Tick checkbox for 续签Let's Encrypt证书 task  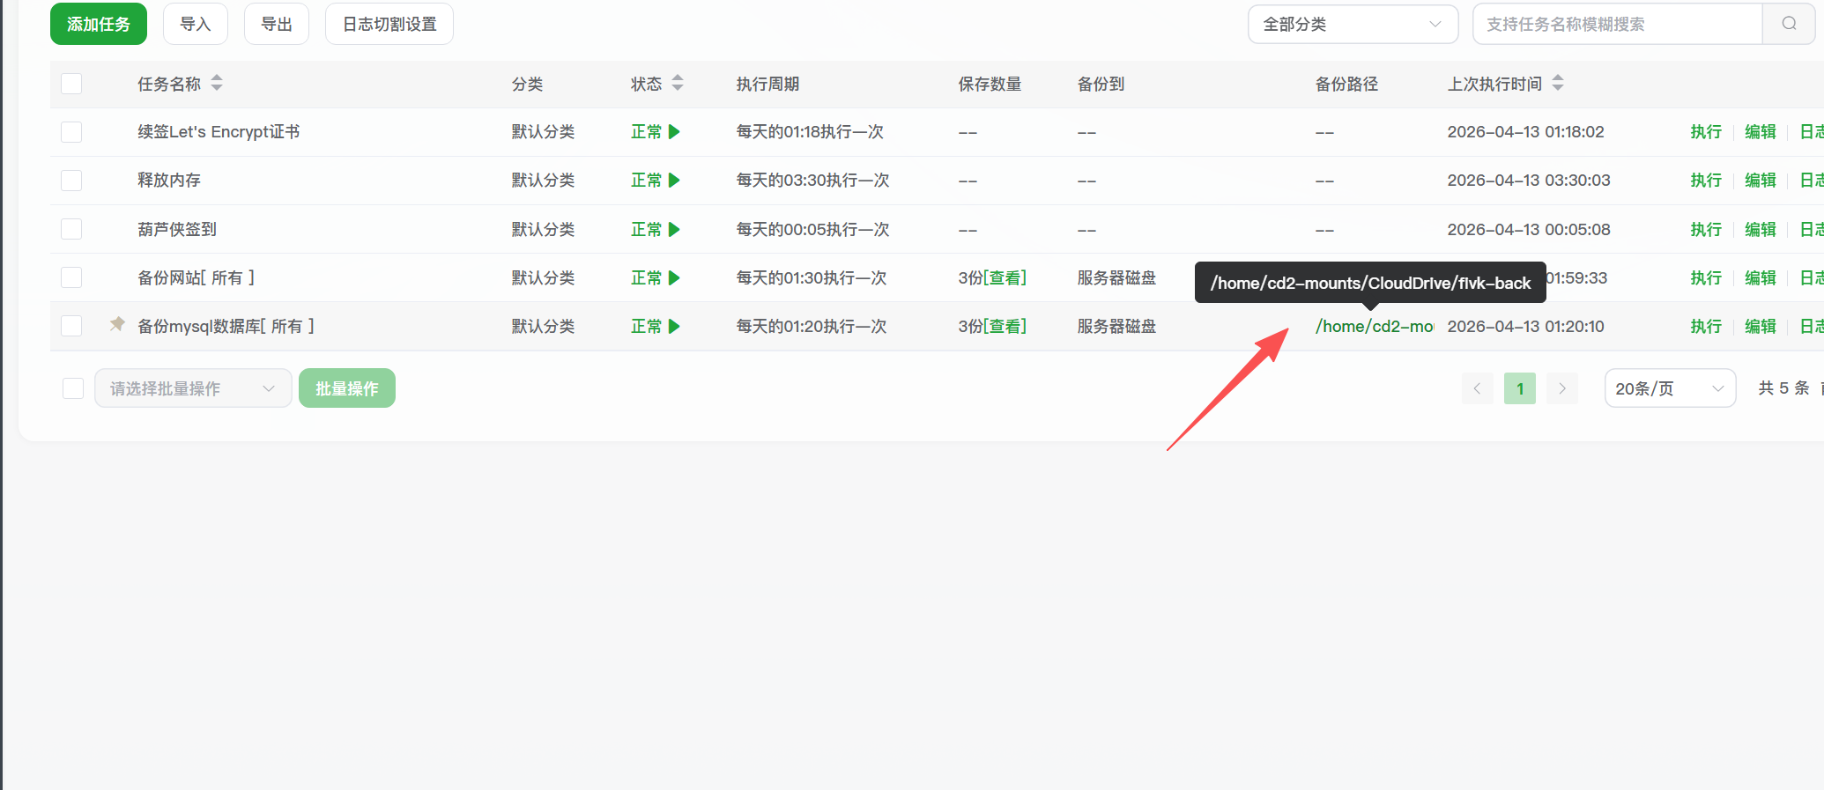click(71, 132)
